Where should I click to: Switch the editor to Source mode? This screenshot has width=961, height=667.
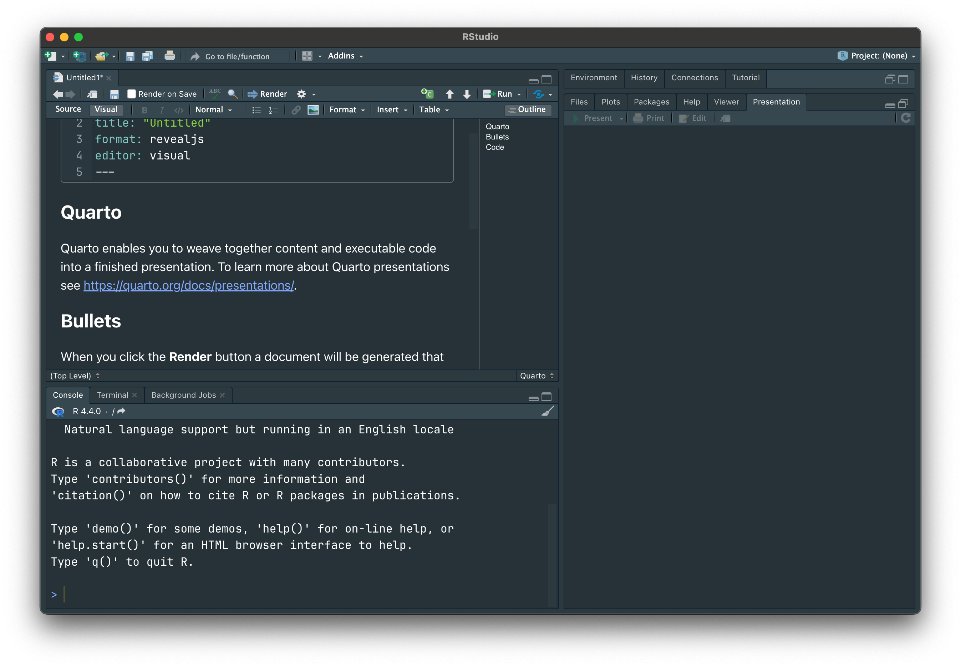pos(68,110)
